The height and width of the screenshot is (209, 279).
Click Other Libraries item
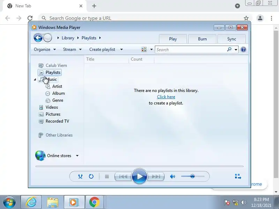(55, 135)
